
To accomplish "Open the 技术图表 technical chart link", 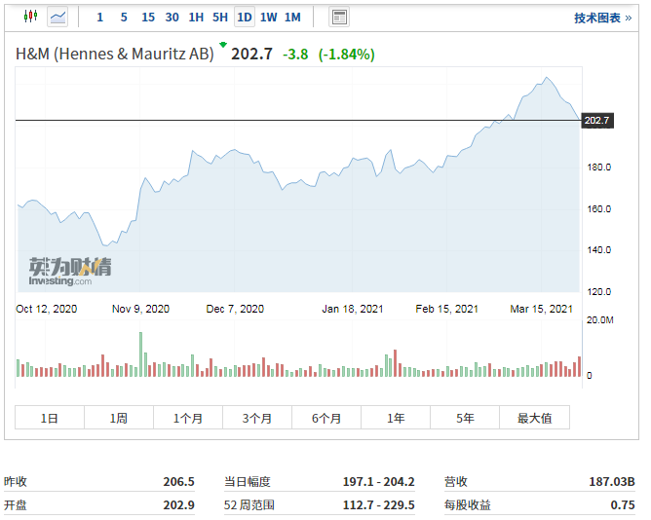I will [x=602, y=18].
